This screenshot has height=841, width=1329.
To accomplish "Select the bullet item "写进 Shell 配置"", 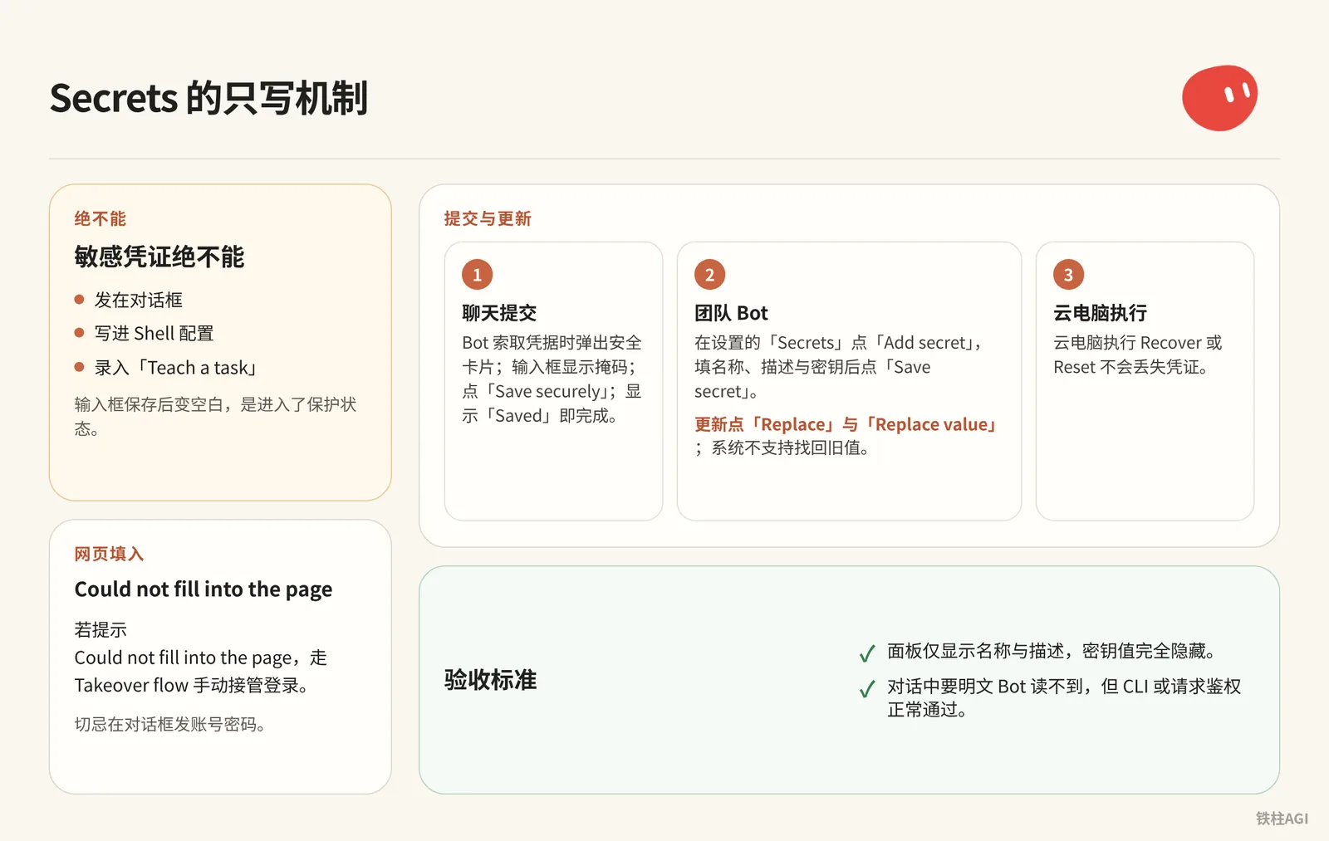I will 154,333.
